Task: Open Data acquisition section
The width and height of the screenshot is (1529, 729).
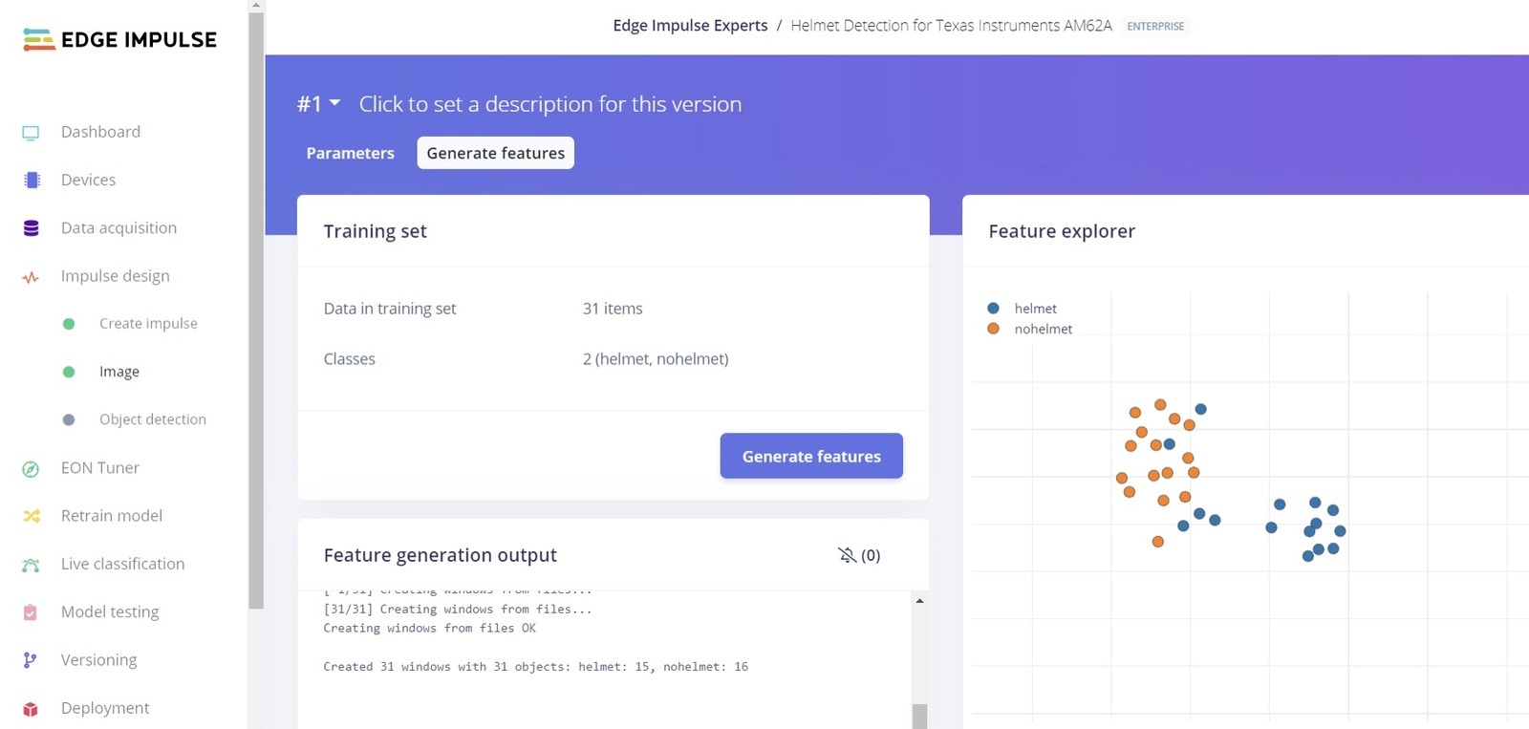Action: point(118,227)
